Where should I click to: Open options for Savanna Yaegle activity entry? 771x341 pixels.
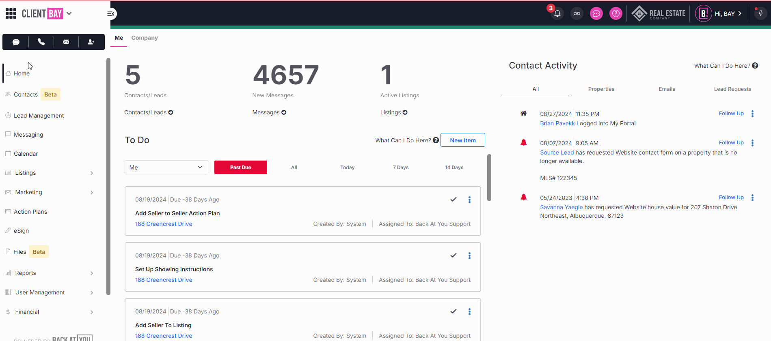tap(752, 197)
